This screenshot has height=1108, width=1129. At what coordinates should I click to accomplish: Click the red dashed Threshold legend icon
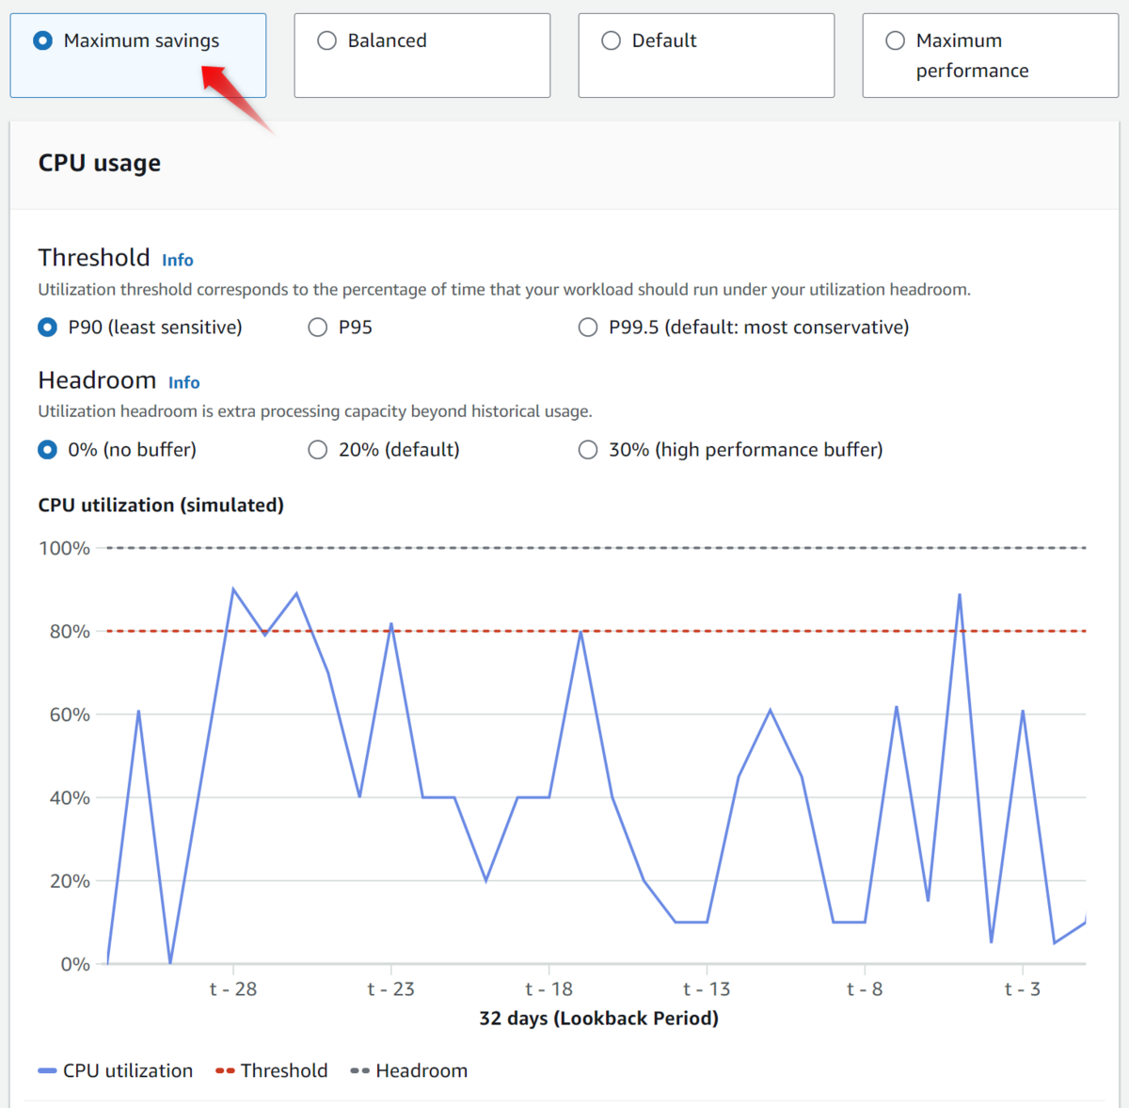[x=224, y=1070]
